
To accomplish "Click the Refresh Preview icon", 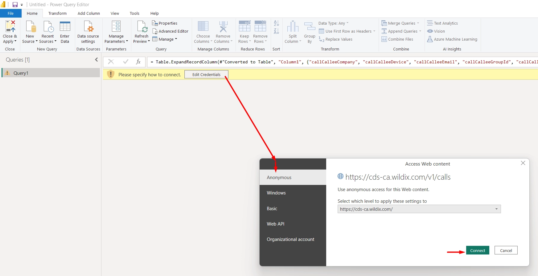I will click(142, 27).
